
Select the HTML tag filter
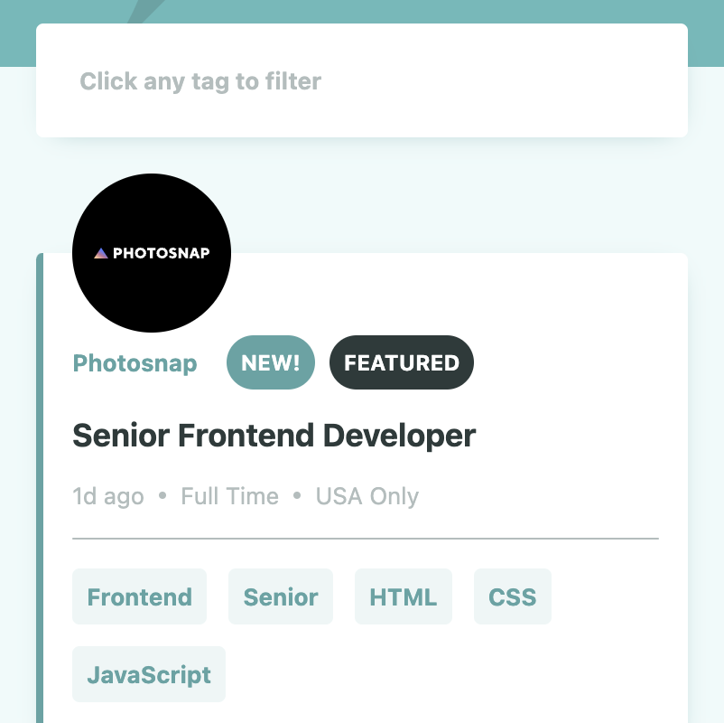point(404,597)
